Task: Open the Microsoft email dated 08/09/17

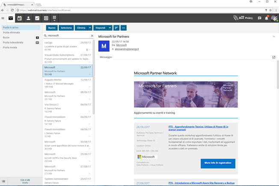Action: tap(68, 96)
